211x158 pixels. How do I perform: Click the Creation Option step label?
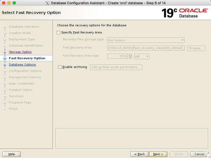tap(20, 90)
